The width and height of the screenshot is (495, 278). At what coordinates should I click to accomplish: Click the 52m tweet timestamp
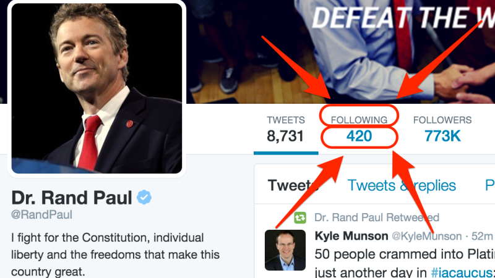pos(482,236)
